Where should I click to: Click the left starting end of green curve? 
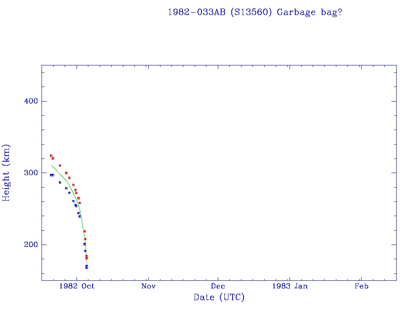tap(52, 165)
